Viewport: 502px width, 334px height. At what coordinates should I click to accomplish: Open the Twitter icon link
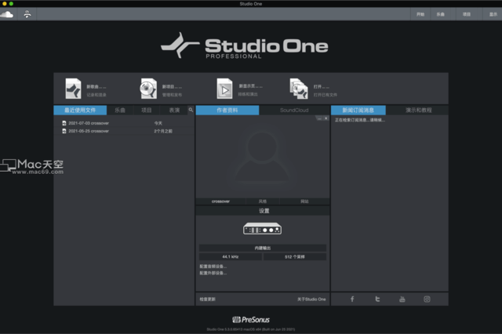[x=377, y=300]
